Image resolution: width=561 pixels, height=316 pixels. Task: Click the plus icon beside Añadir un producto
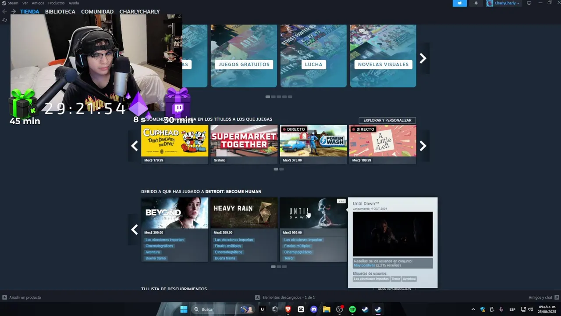(4, 298)
